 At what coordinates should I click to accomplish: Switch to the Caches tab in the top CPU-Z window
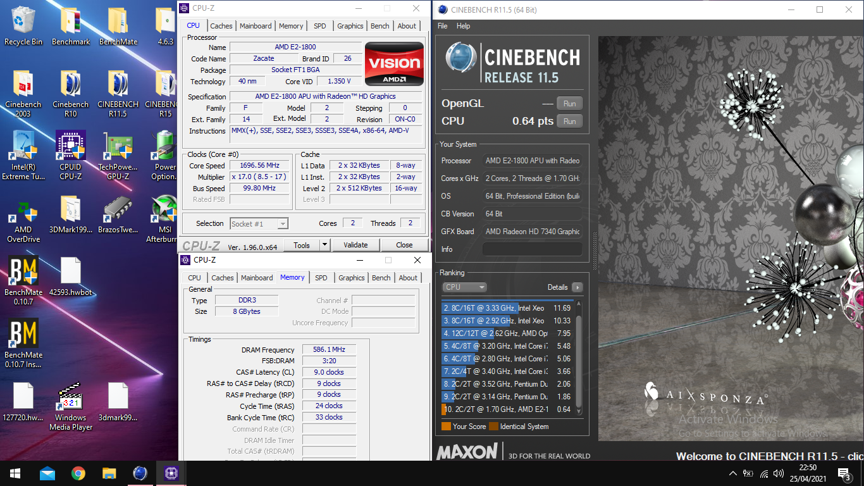(221, 26)
